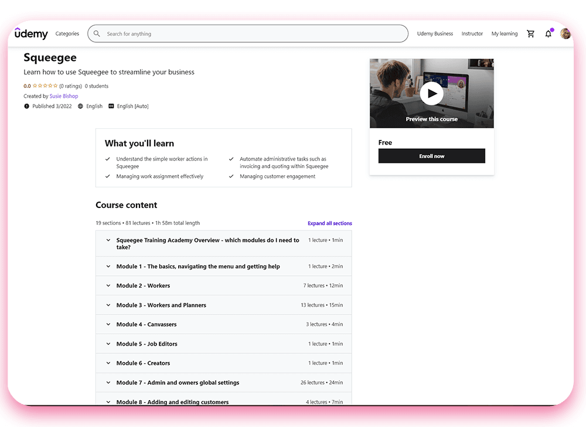
Task: Click the Enroll now button
Action: pos(431,156)
